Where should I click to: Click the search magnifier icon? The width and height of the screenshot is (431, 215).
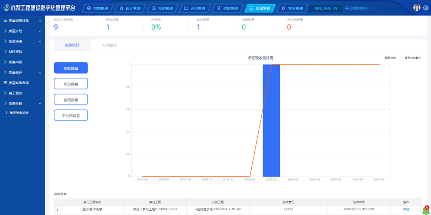coord(335,8)
